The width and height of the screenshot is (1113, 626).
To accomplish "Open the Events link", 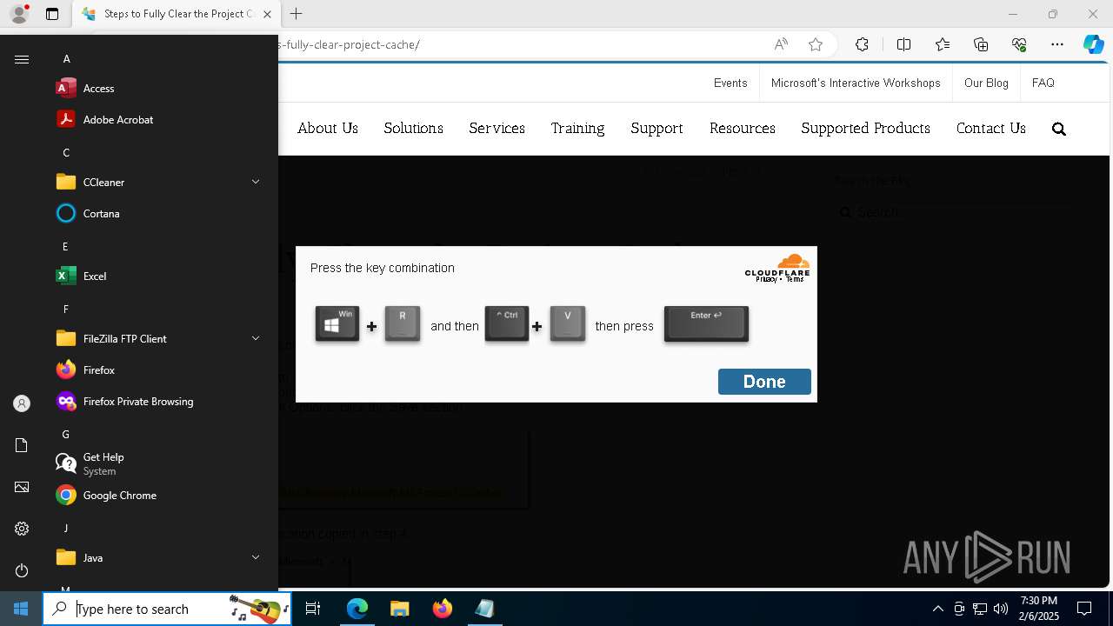I will coord(730,83).
